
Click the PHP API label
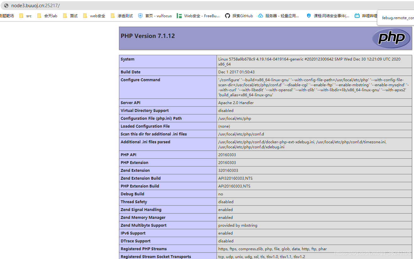[129, 155]
